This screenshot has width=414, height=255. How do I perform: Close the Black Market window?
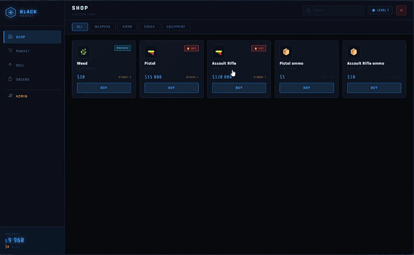point(401,10)
